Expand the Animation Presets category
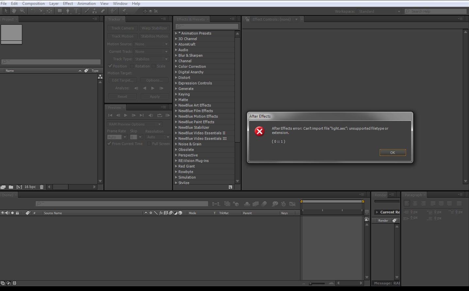The image size is (469, 291). (176, 33)
